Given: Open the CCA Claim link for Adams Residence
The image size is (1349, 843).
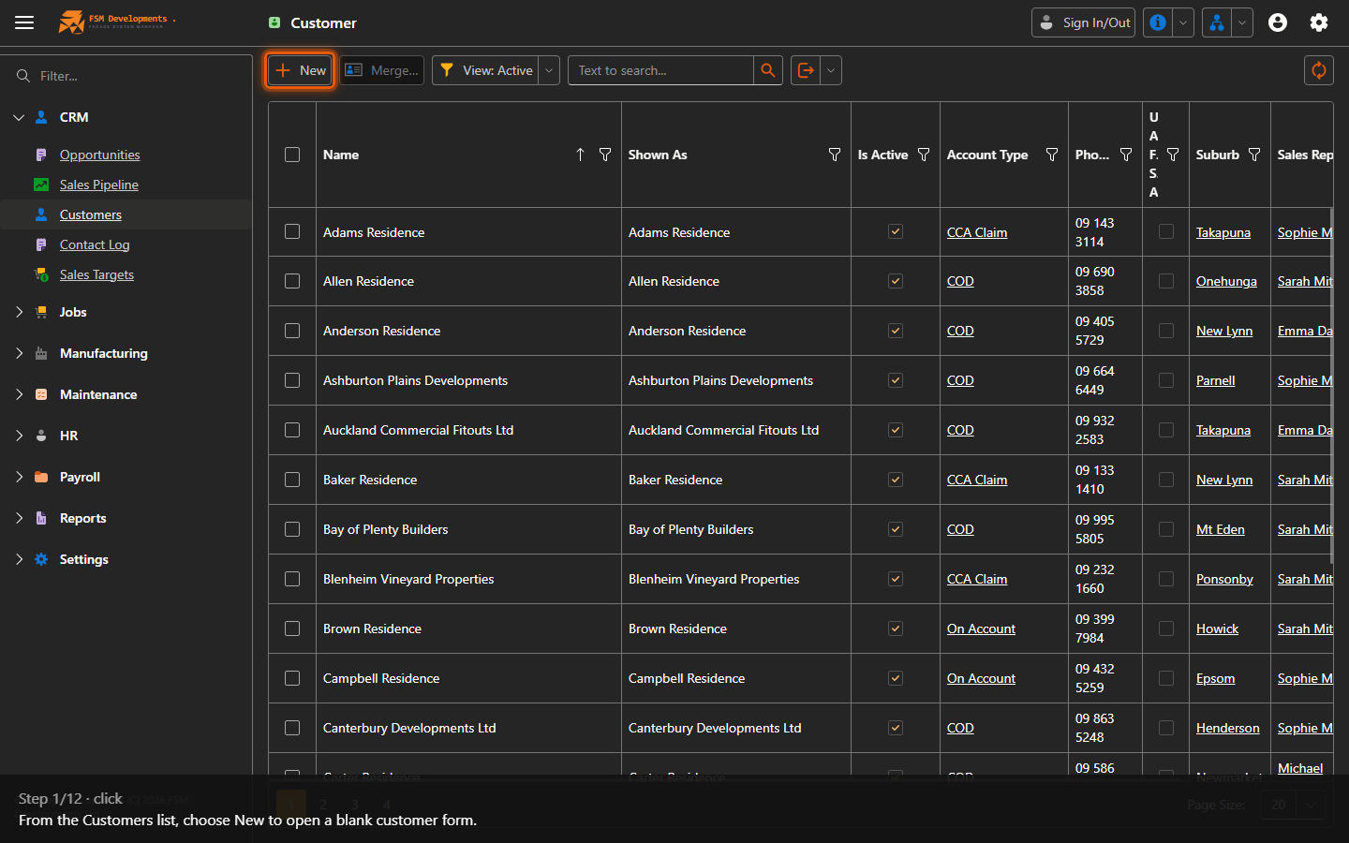Looking at the screenshot, I should 977,232.
